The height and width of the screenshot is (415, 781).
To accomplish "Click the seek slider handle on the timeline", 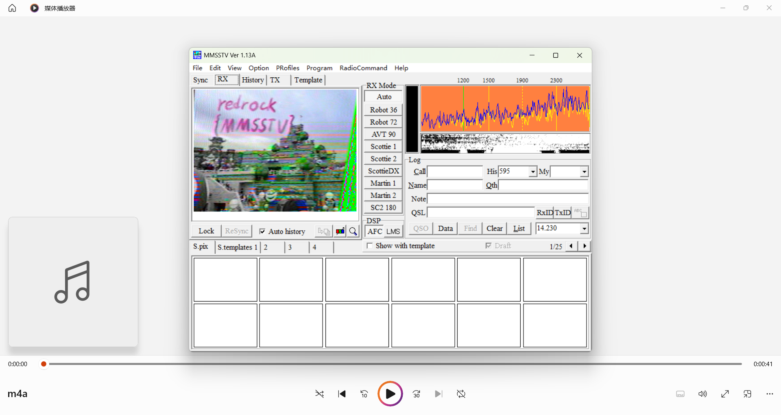I will tap(44, 364).
